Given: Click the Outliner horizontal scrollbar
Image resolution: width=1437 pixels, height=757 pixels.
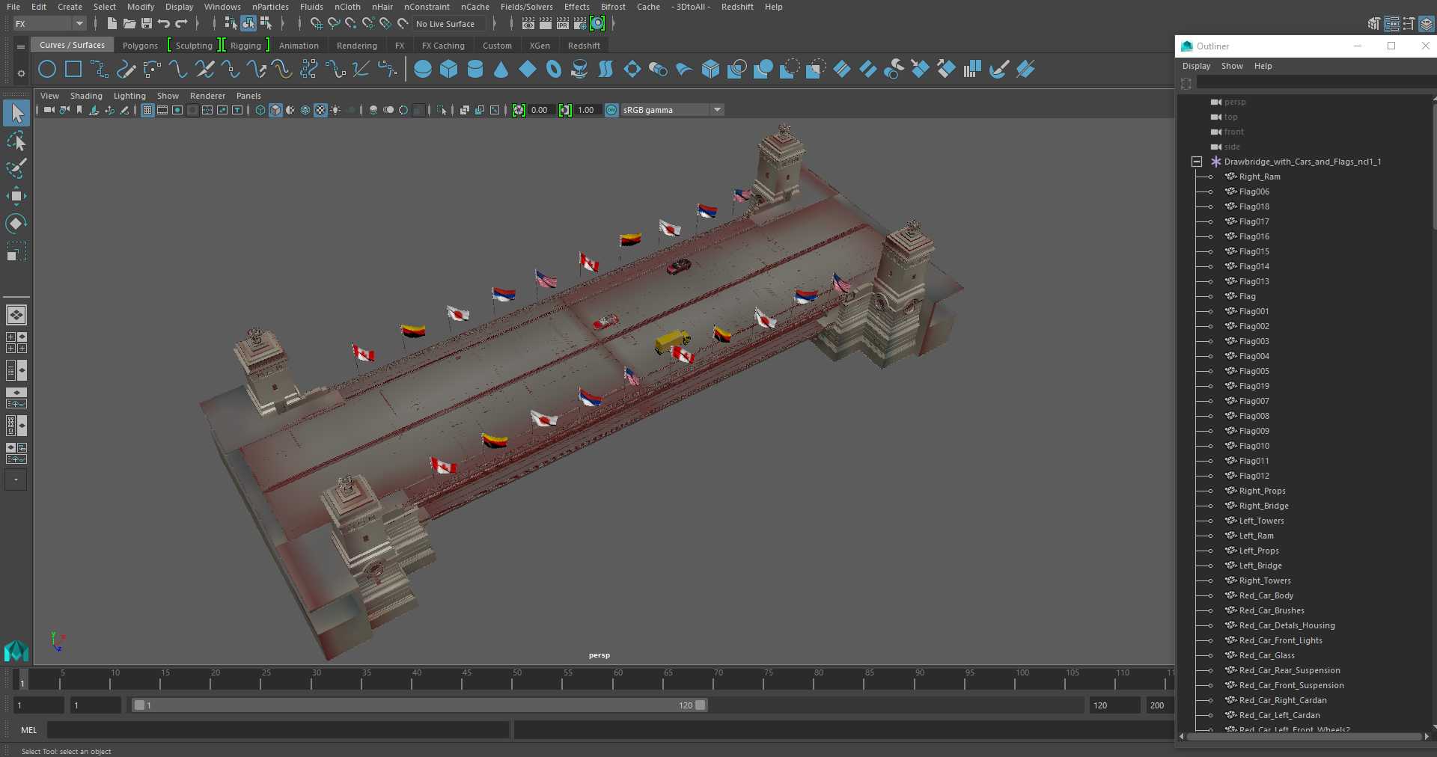Looking at the screenshot, I should (x=1304, y=737).
